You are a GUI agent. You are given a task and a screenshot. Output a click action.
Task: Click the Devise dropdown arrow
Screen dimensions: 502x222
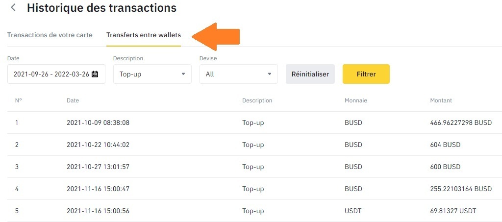click(x=270, y=74)
